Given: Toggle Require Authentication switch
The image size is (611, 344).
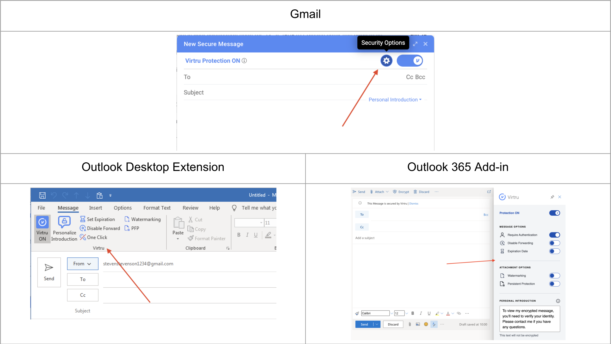Looking at the screenshot, I should click(x=554, y=235).
